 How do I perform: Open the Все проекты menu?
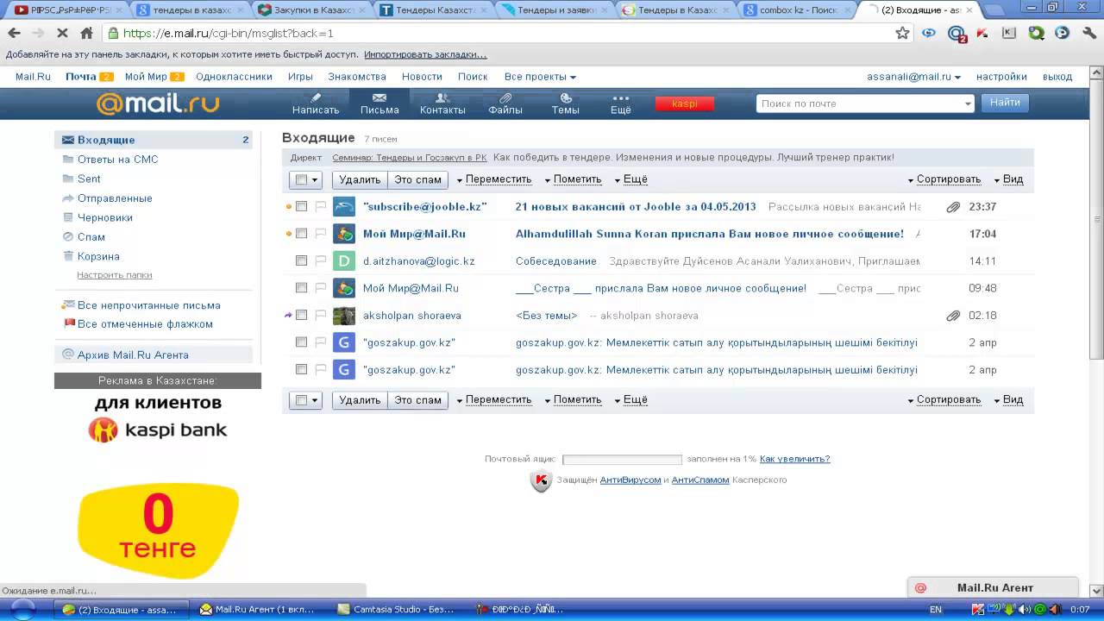[x=540, y=77]
